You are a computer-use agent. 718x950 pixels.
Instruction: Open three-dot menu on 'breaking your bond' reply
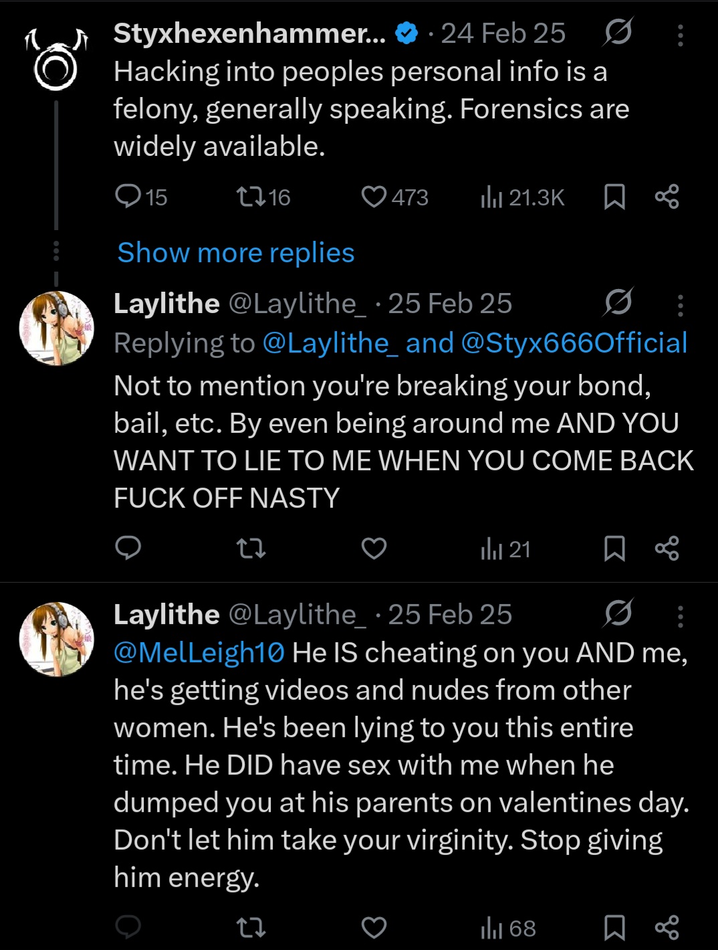(680, 305)
